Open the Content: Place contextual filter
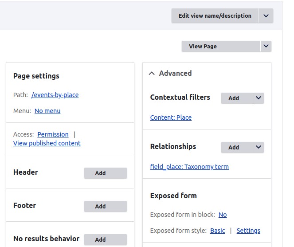The height and width of the screenshot is (247, 294). point(171,118)
